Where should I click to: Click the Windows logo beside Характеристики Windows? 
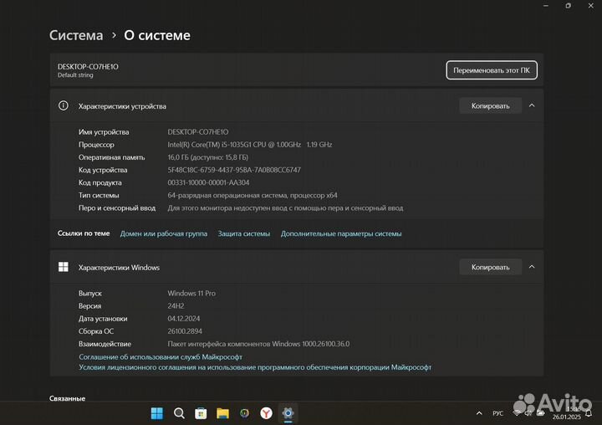64,267
